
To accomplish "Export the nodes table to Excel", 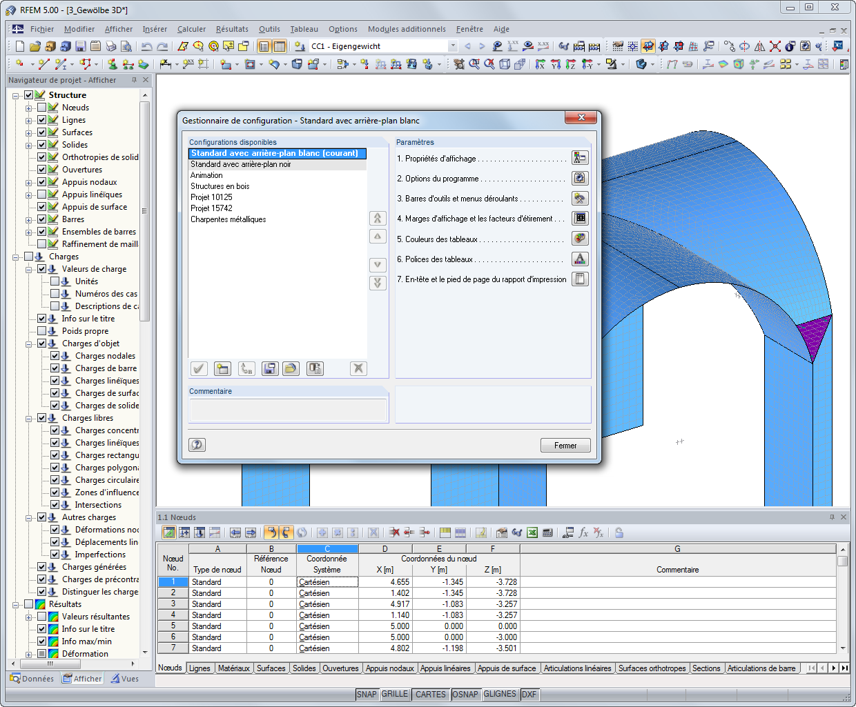I will [x=534, y=532].
